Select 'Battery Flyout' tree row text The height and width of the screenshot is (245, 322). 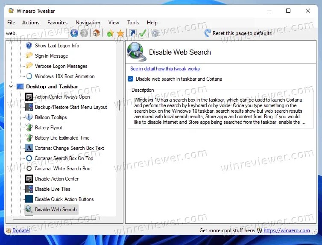point(48,128)
